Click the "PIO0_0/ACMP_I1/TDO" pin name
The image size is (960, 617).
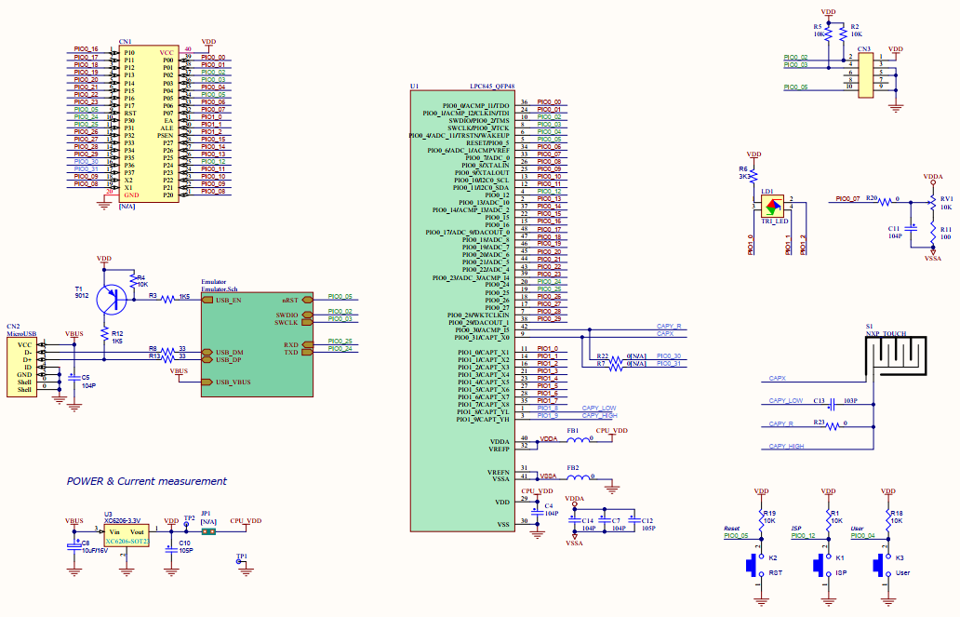coord(475,106)
